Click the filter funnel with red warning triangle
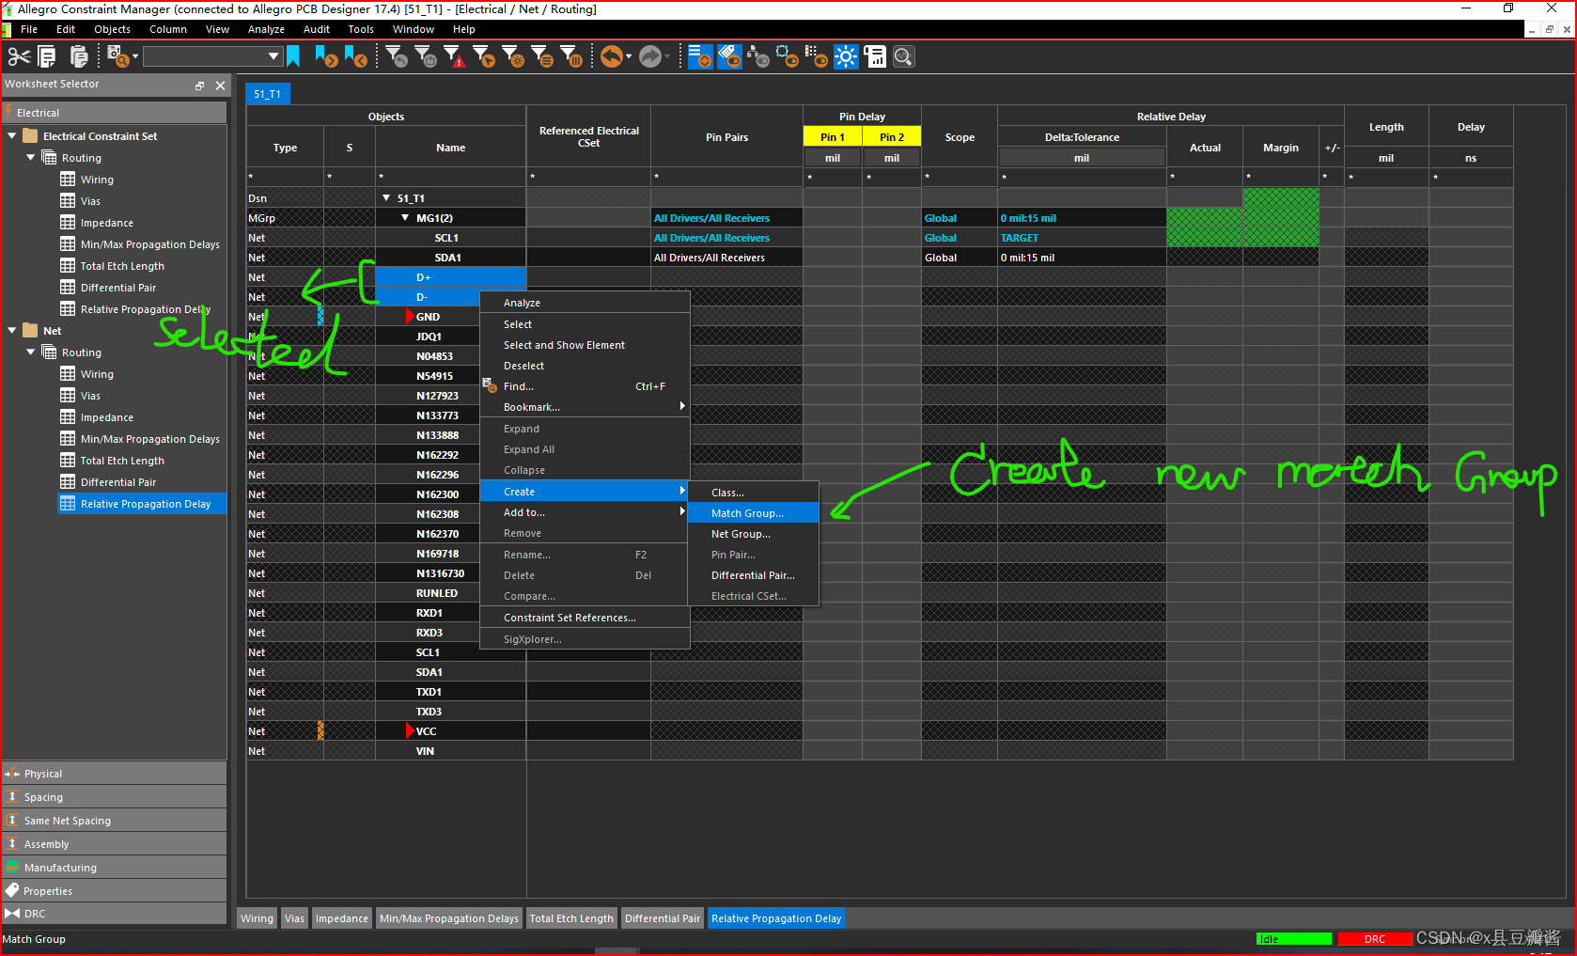The width and height of the screenshot is (1577, 956). click(455, 56)
